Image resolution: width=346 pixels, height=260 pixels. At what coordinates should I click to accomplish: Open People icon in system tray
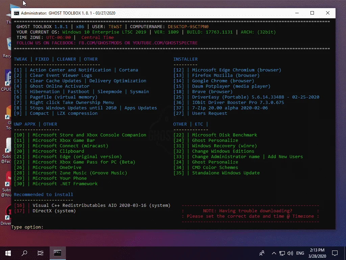pos(262,253)
